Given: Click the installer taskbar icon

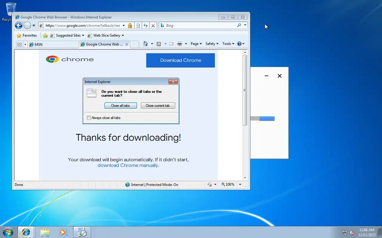Looking at the screenshot, I should [82, 232].
